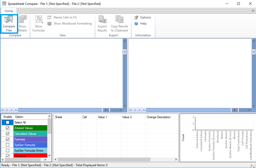Image resolution: width=256 pixels, height=168 pixels.
Task: Copy Results to Clipboard
Action: coord(119,20)
